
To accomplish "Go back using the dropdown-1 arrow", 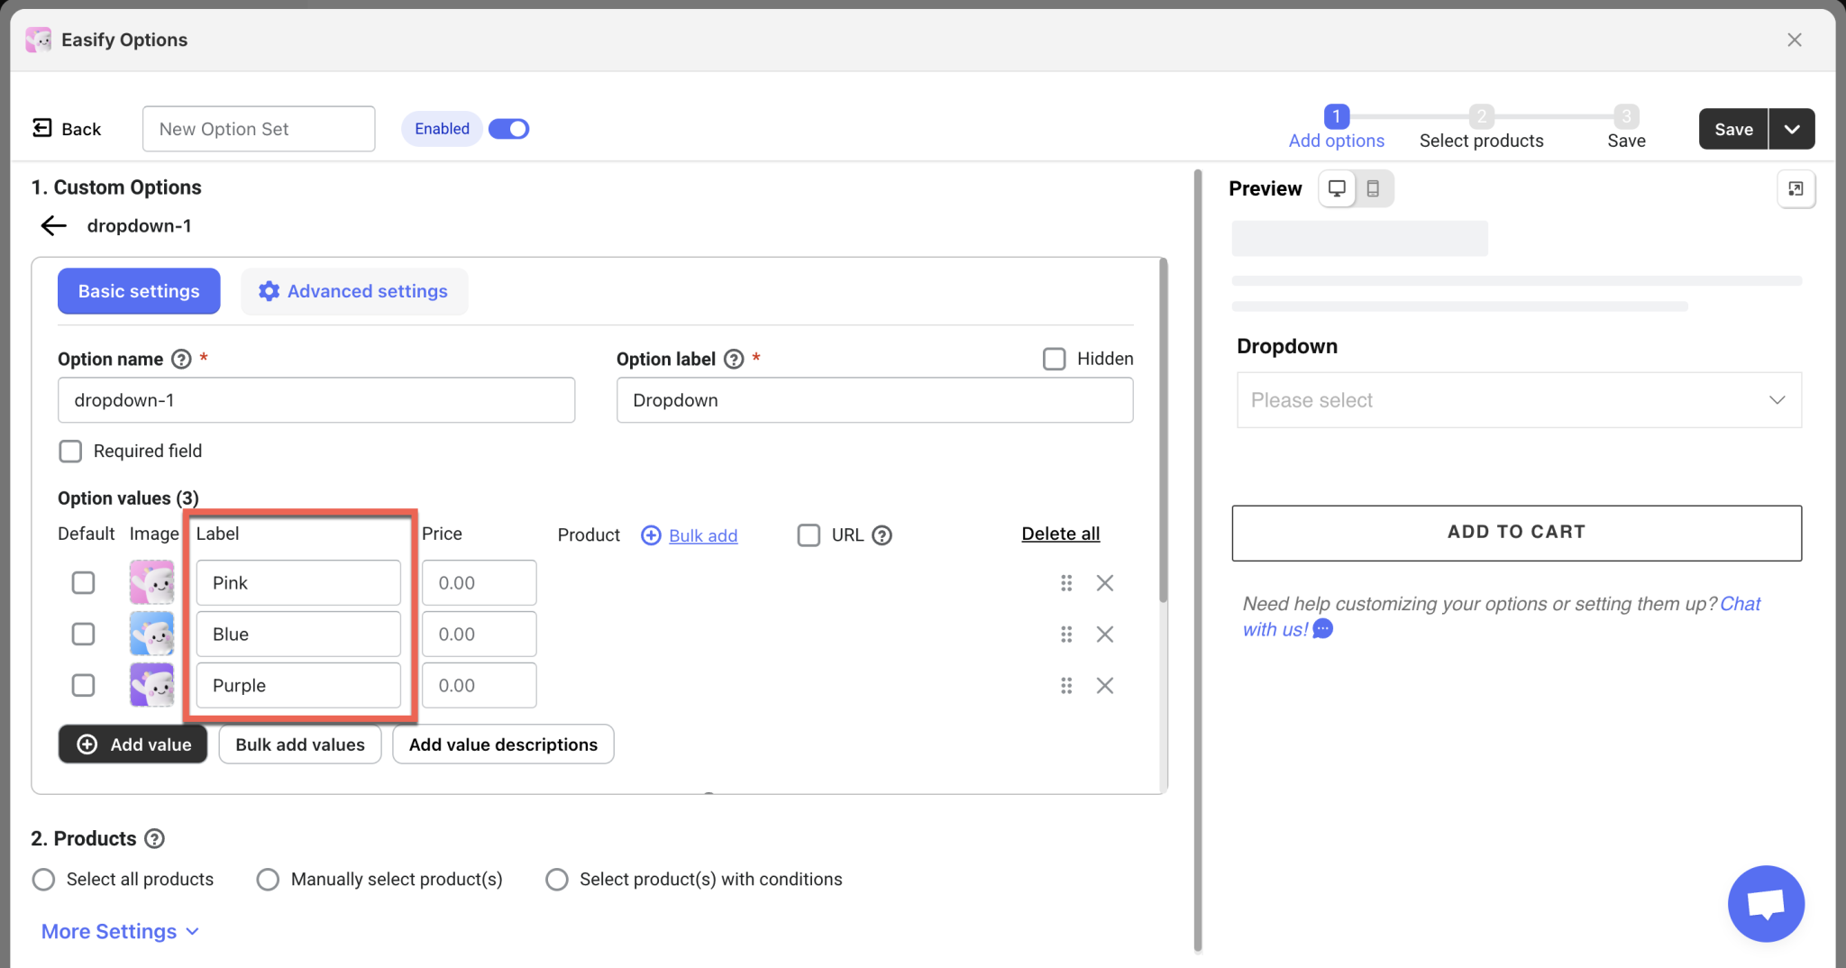I will click(x=54, y=225).
